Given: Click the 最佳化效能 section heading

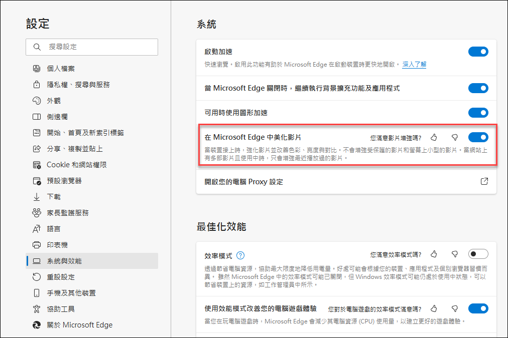Looking at the screenshot, I should coord(221,227).
